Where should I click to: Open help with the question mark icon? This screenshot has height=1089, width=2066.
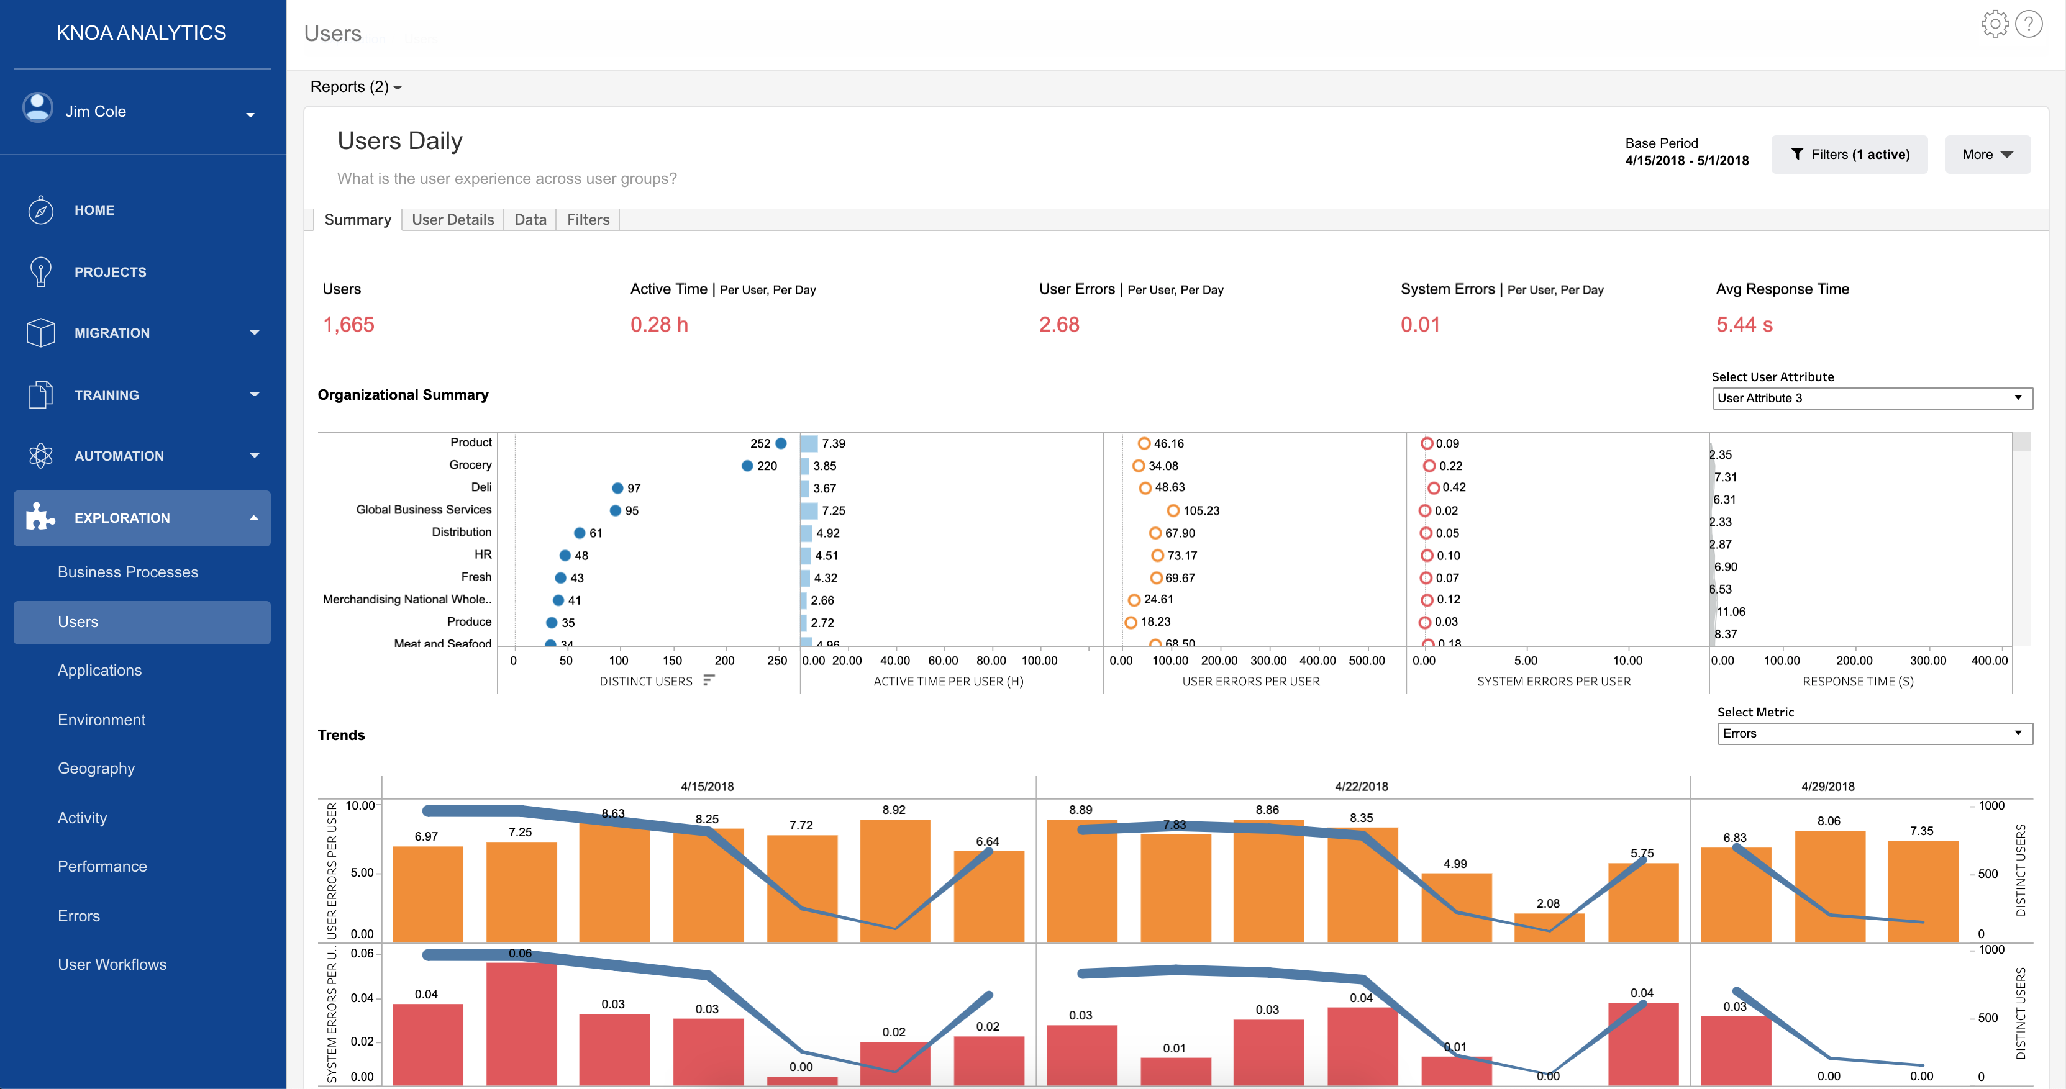click(x=2029, y=24)
